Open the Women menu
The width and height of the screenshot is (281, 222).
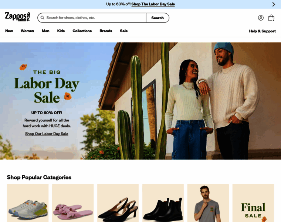pos(27,31)
